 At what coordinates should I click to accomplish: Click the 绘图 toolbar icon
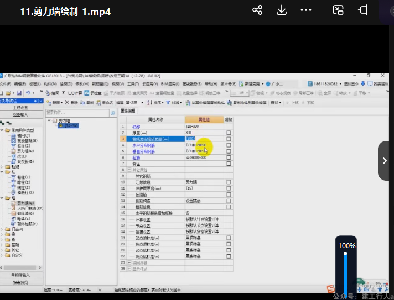click(48, 93)
